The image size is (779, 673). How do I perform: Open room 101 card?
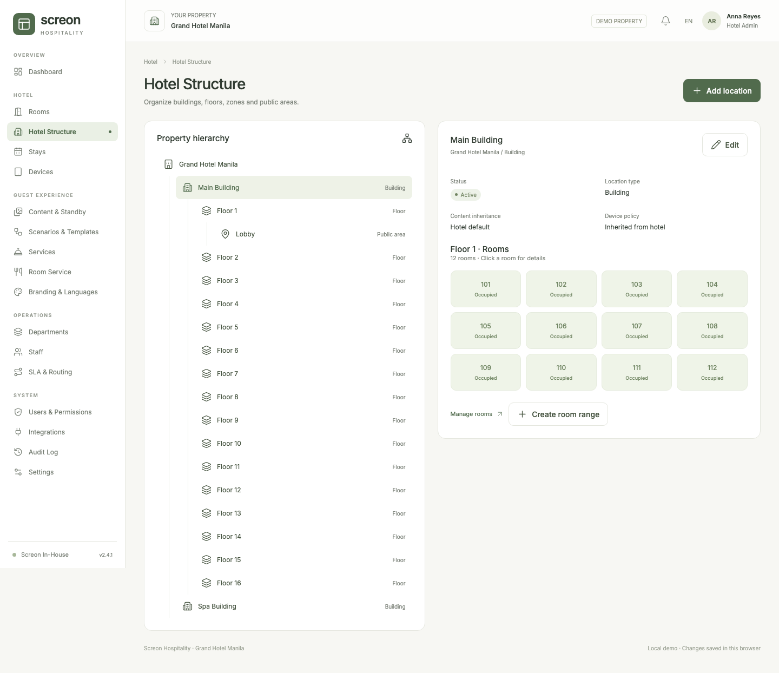(486, 289)
